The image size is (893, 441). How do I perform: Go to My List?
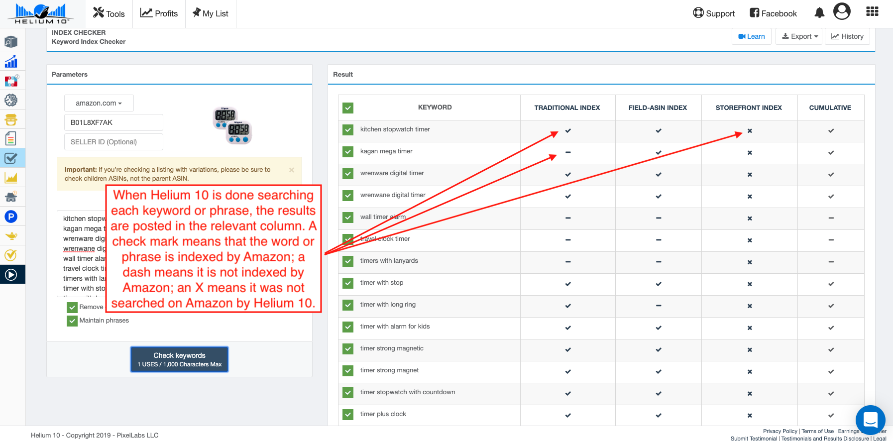(x=211, y=13)
